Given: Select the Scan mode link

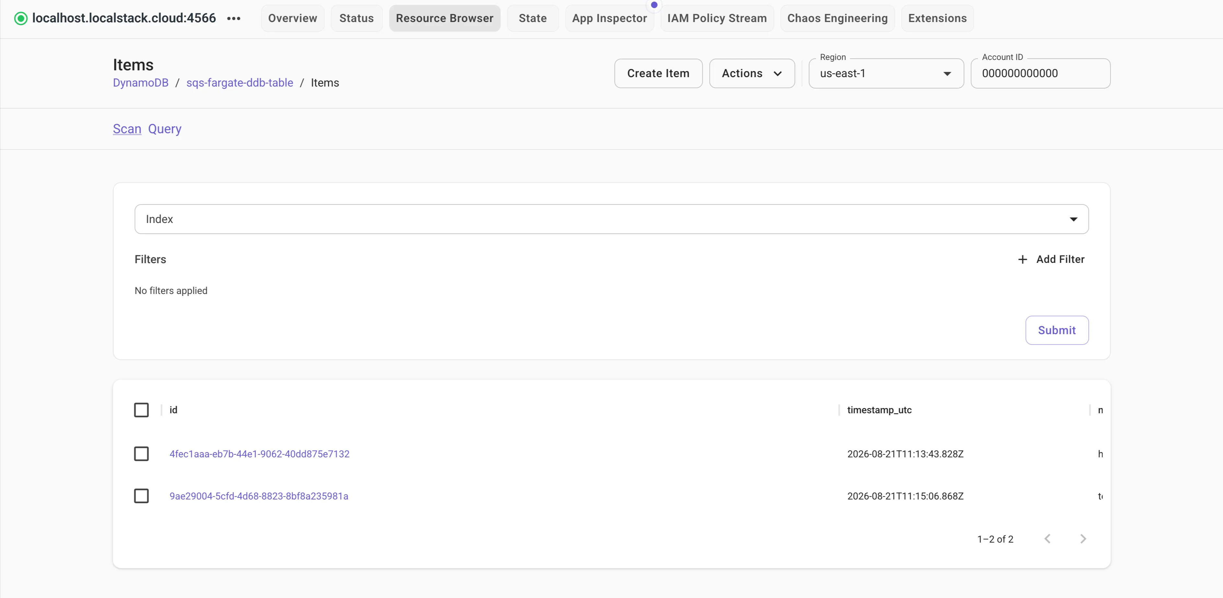Looking at the screenshot, I should pyautogui.click(x=127, y=129).
